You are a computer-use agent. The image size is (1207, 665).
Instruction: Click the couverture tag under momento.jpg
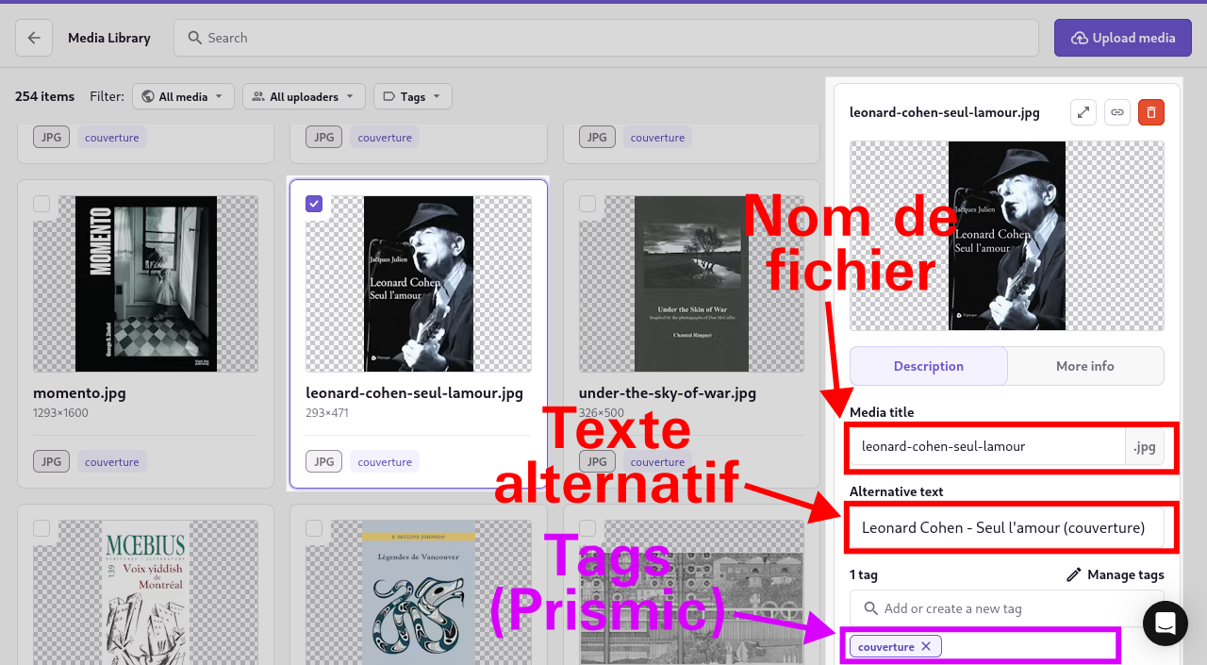click(112, 462)
